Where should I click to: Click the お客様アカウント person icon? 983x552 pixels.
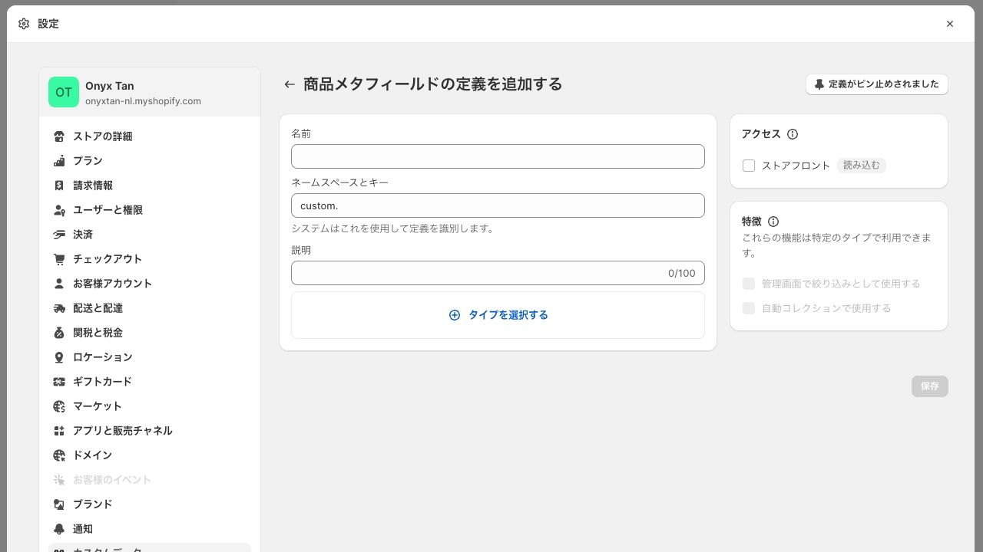tap(59, 284)
